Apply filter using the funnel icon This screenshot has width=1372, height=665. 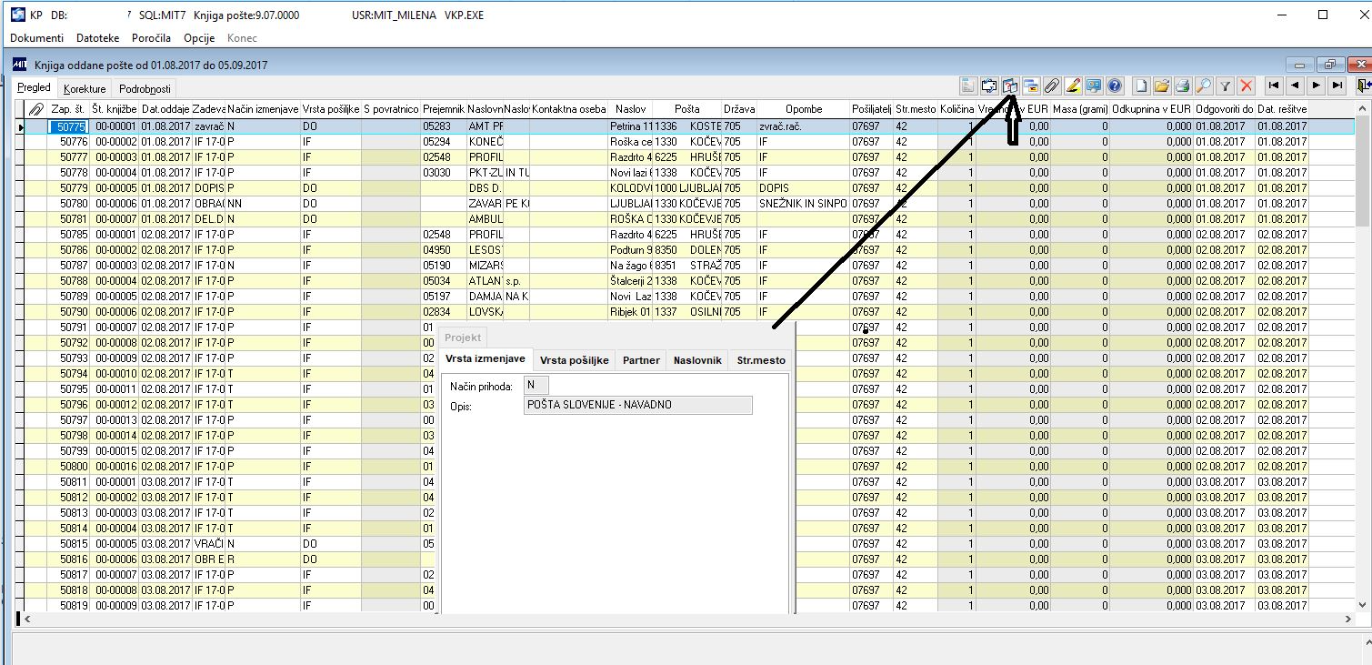coord(1225,86)
